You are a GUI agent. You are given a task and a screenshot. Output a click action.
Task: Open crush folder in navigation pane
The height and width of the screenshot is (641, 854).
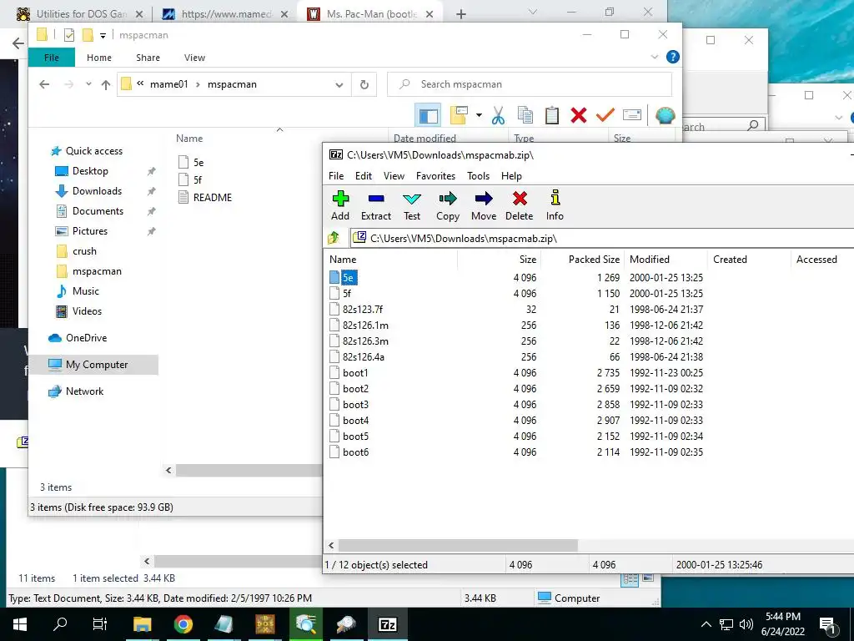(x=84, y=251)
